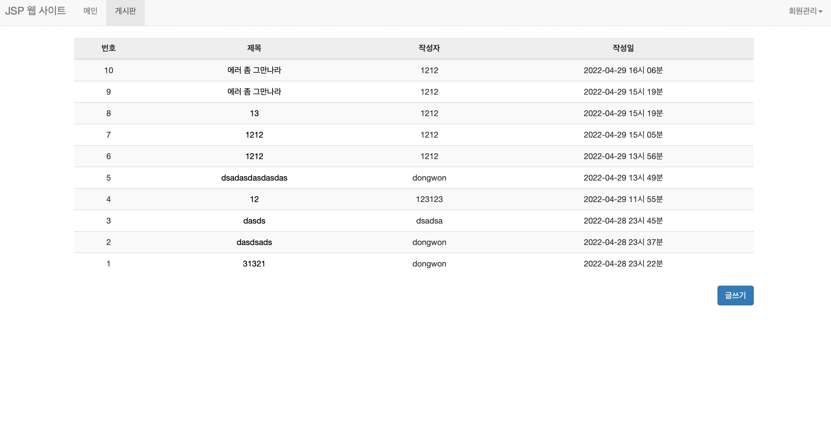Click date 2022-04-29 16시 06분
Viewport: 831px width, 443px height.
(x=623, y=70)
